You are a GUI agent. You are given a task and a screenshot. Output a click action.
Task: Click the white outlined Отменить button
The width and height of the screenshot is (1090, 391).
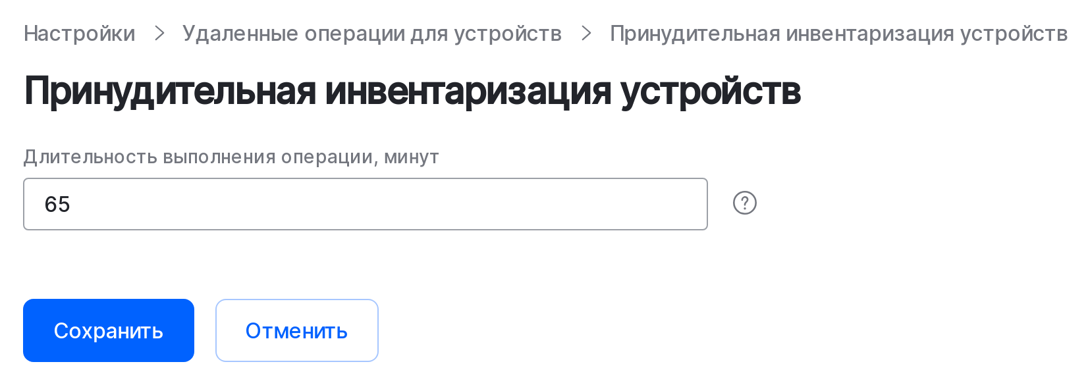[x=297, y=330]
